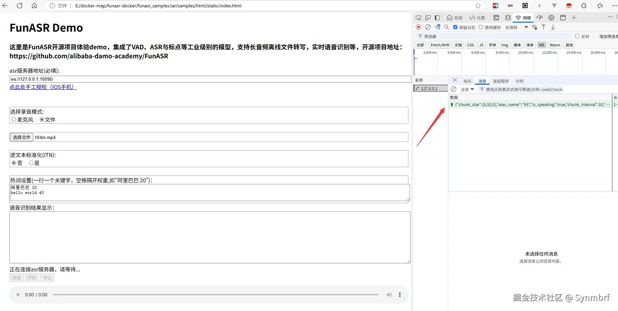
Task: Filter requests by JS type
Action: 481,45
